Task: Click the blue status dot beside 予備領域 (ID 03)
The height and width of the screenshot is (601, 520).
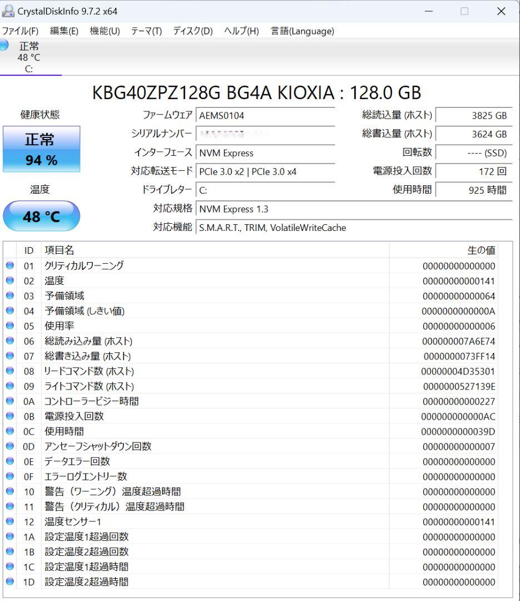Action: tap(9, 295)
